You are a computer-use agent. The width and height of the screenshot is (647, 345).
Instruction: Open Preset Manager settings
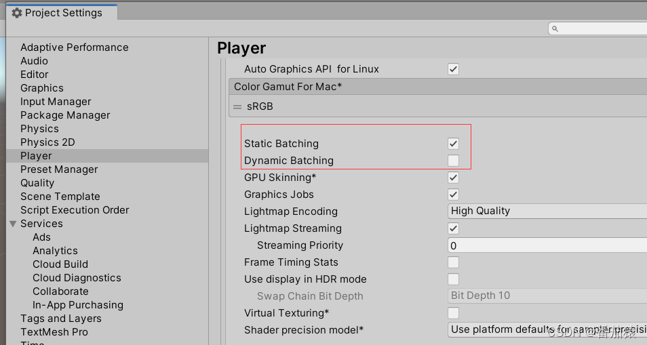pos(59,169)
